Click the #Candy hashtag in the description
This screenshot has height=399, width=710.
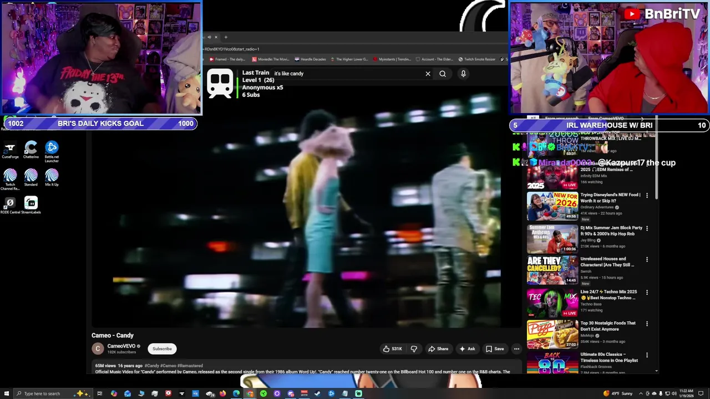click(x=151, y=366)
